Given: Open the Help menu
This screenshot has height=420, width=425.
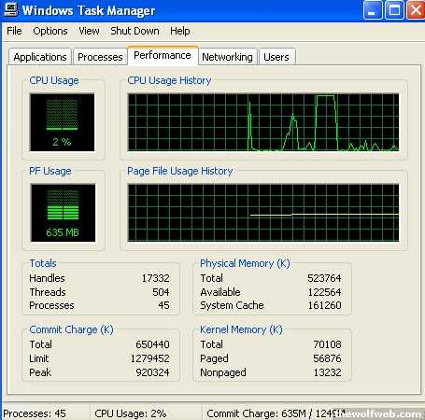Looking at the screenshot, I should [180, 31].
